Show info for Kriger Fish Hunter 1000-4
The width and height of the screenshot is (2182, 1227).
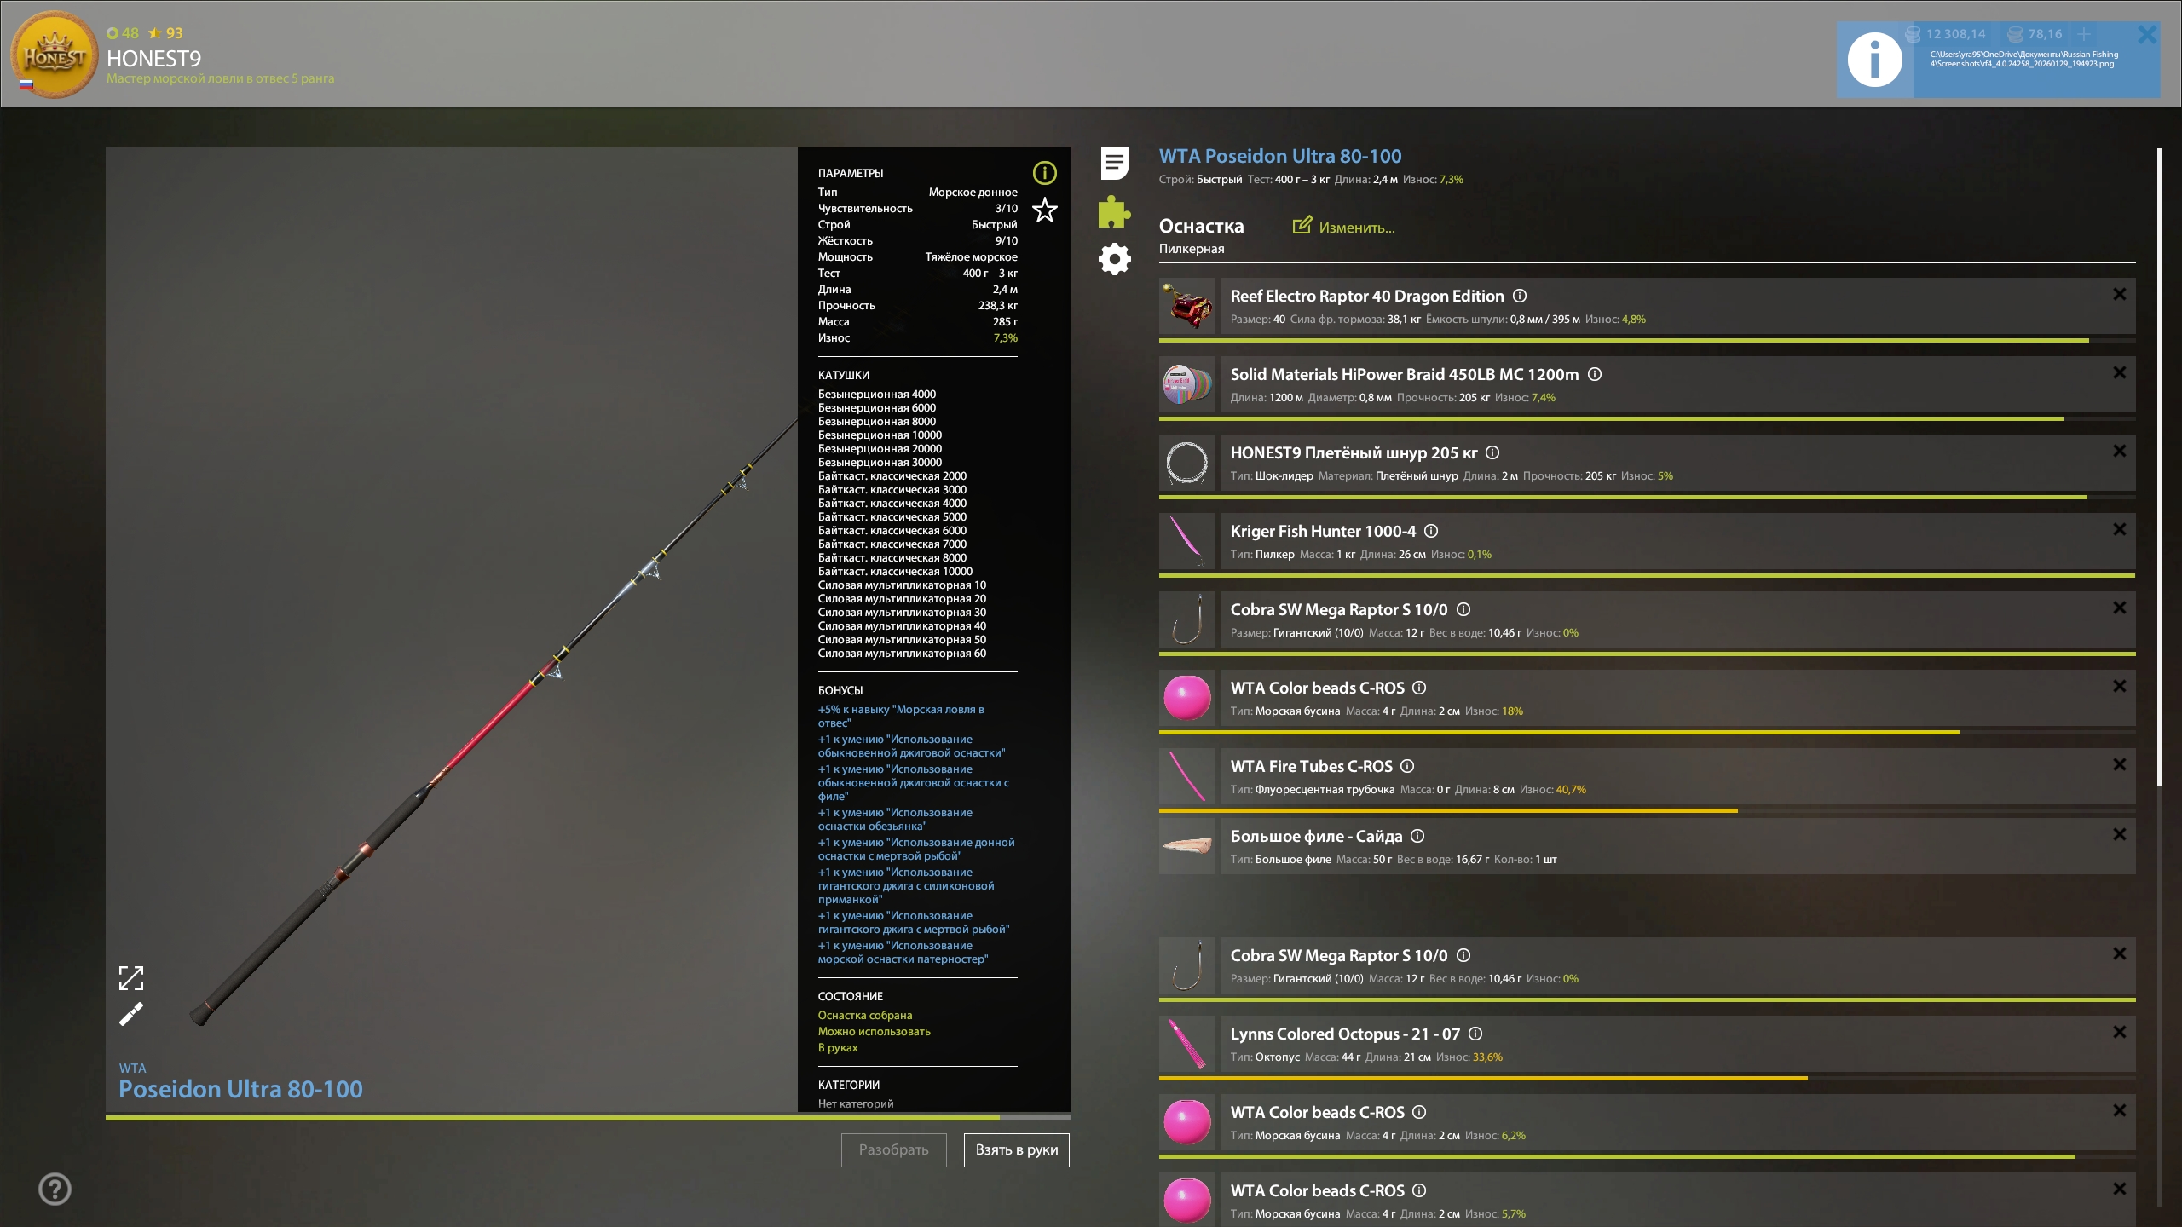coord(1431,531)
